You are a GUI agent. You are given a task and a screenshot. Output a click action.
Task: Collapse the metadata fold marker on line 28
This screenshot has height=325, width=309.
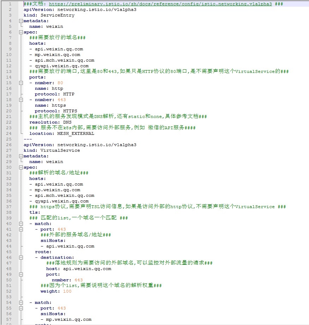(x=21, y=156)
